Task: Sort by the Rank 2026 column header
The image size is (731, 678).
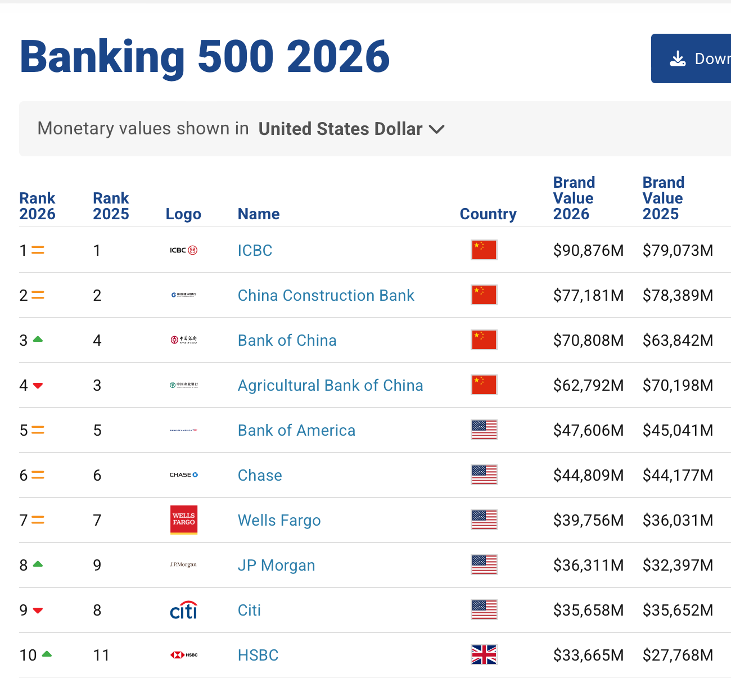Action: [x=37, y=206]
